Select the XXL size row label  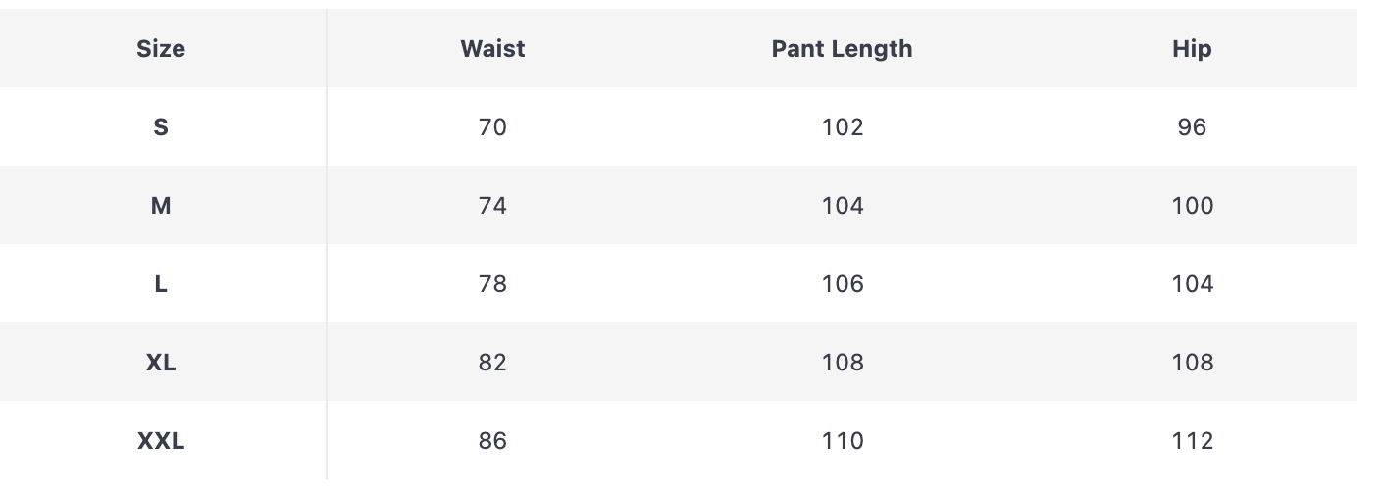point(161,441)
